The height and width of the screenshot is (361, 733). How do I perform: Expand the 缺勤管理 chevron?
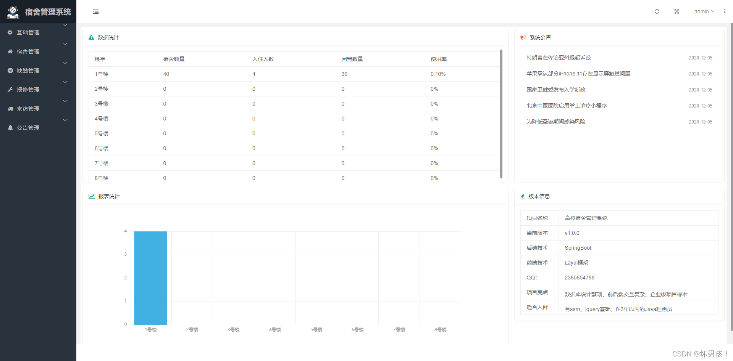[65, 63]
